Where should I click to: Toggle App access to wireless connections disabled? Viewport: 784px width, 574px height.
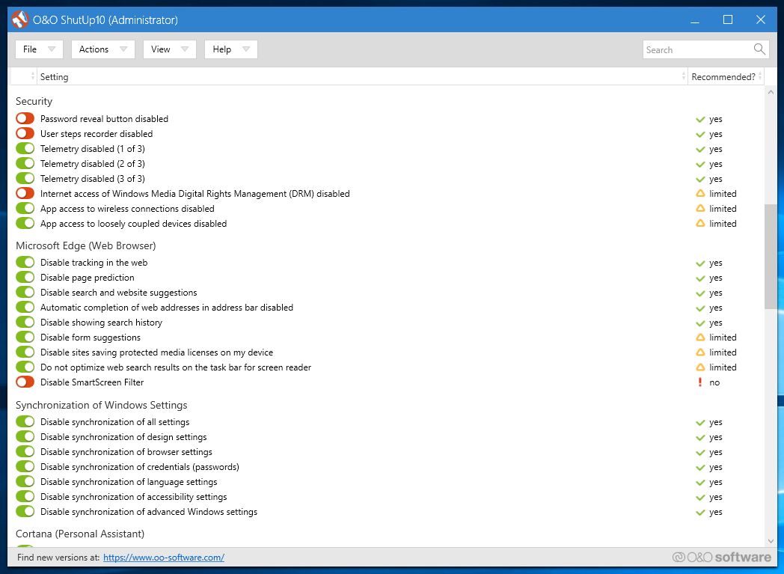pyautogui.click(x=25, y=209)
